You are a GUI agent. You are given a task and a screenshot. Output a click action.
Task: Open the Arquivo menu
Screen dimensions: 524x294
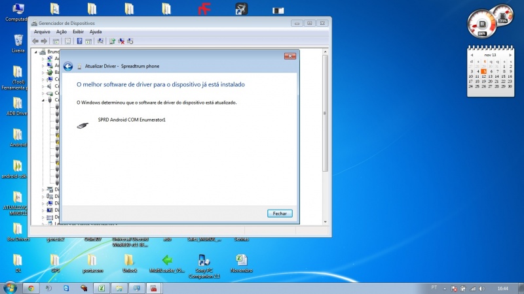(42, 31)
